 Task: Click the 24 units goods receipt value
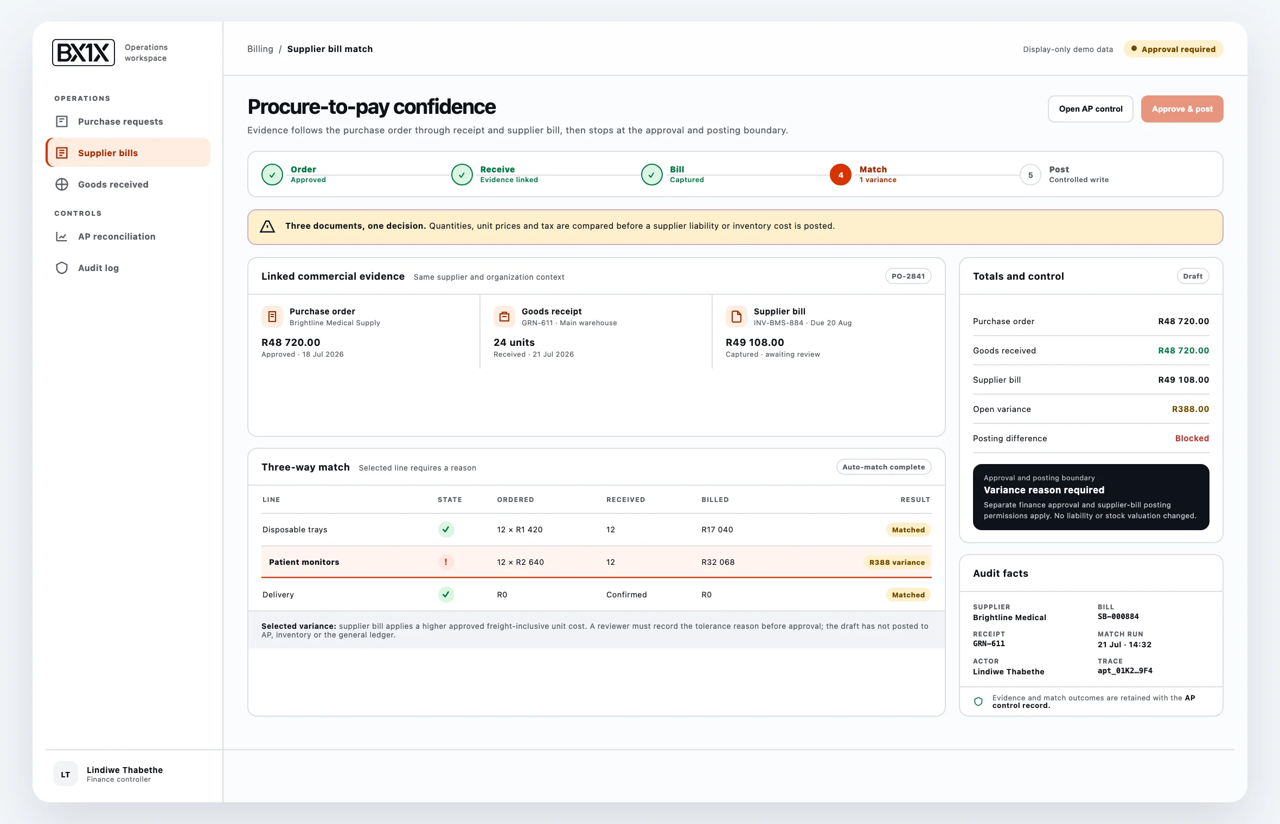[514, 343]
